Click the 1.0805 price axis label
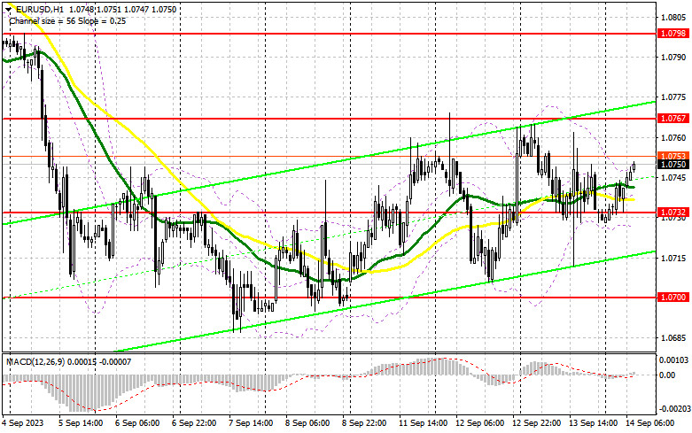This screenshot has height=433, width=692. (673, 18)
